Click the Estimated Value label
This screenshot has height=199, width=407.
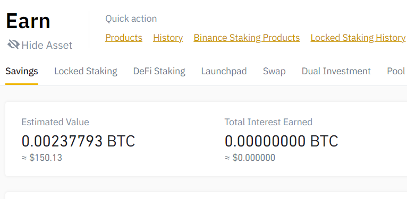point(55,122)
